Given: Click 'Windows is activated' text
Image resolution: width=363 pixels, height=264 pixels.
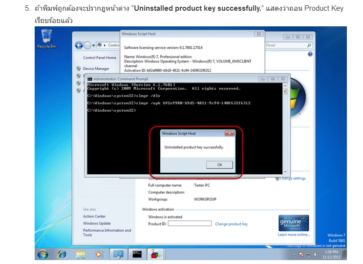Looking at the screenshot, I should coord(165,217).
